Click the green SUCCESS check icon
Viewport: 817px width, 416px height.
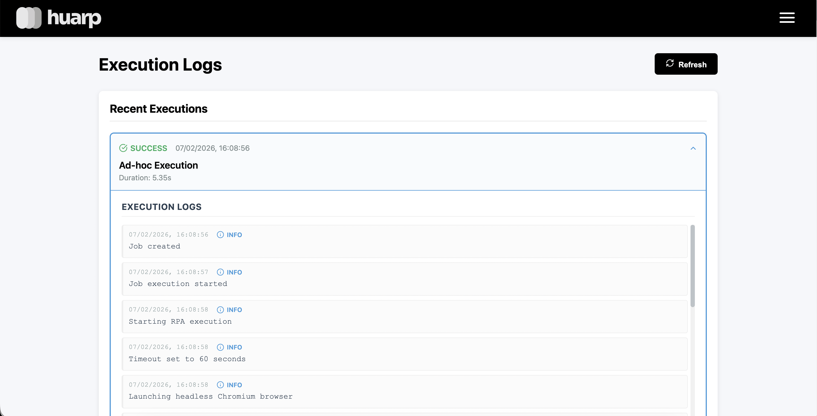pos(123,148)
